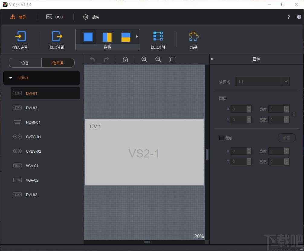Select HDMI-01 signal source
Image resolution: width=304 pixels, height=251 pixels.
click(45, 122)
